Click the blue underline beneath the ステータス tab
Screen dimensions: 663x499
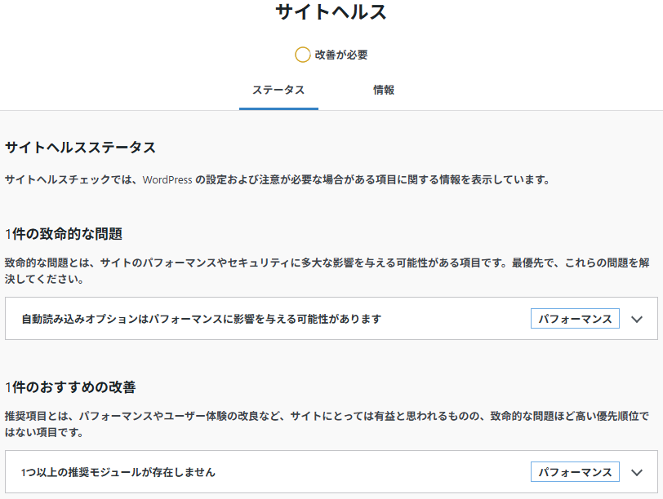point(278,108)
